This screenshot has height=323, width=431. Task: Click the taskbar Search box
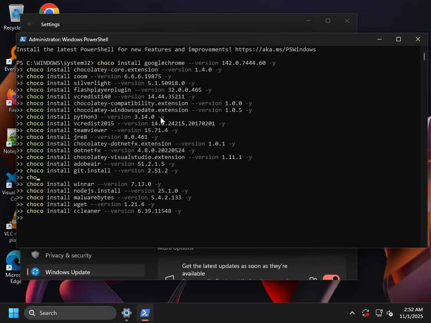[70, 313]
